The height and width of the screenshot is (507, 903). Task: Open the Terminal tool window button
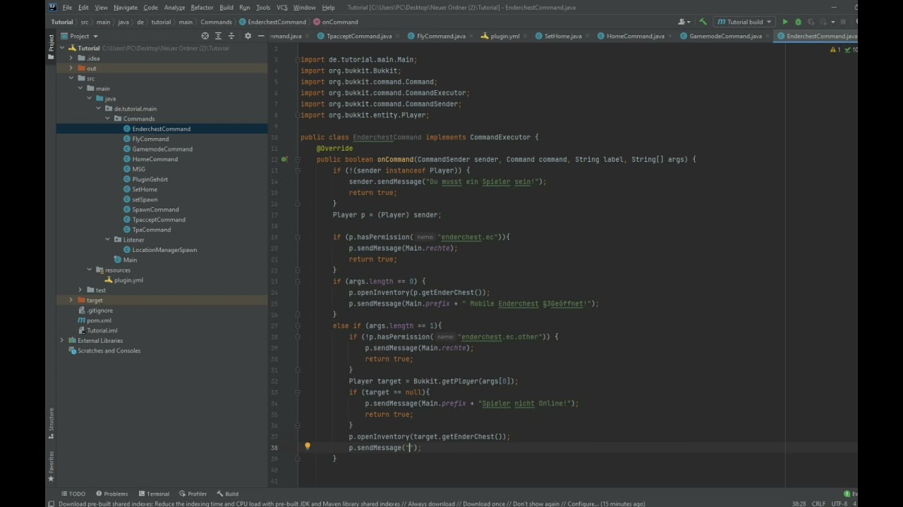click(153, 494)
